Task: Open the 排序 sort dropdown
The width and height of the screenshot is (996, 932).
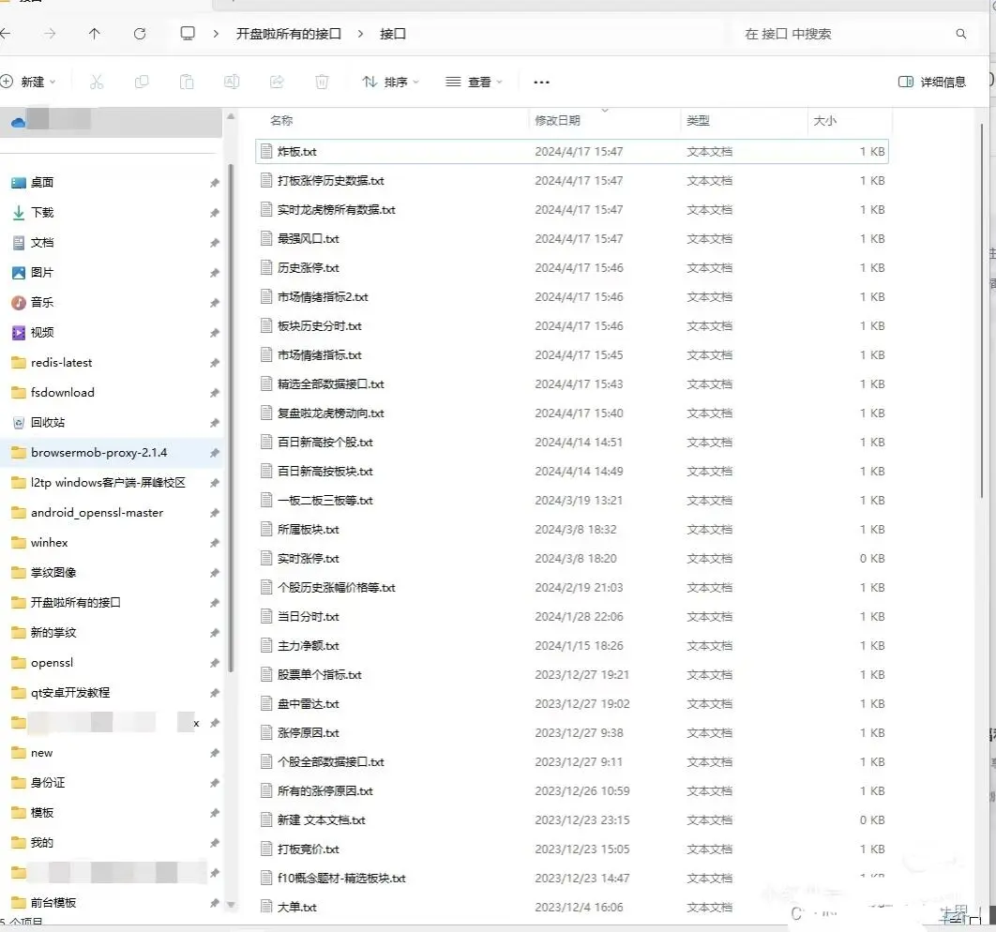Action: (390, 82)
